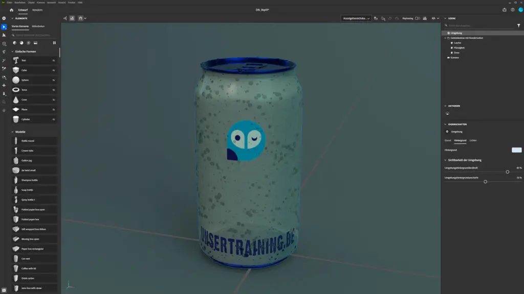Filter starter elements by lights
This screenshot has width=524, height=294.
click(29, 43)
